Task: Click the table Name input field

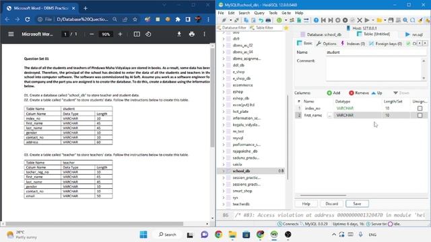Action: (x=376, y=52)
